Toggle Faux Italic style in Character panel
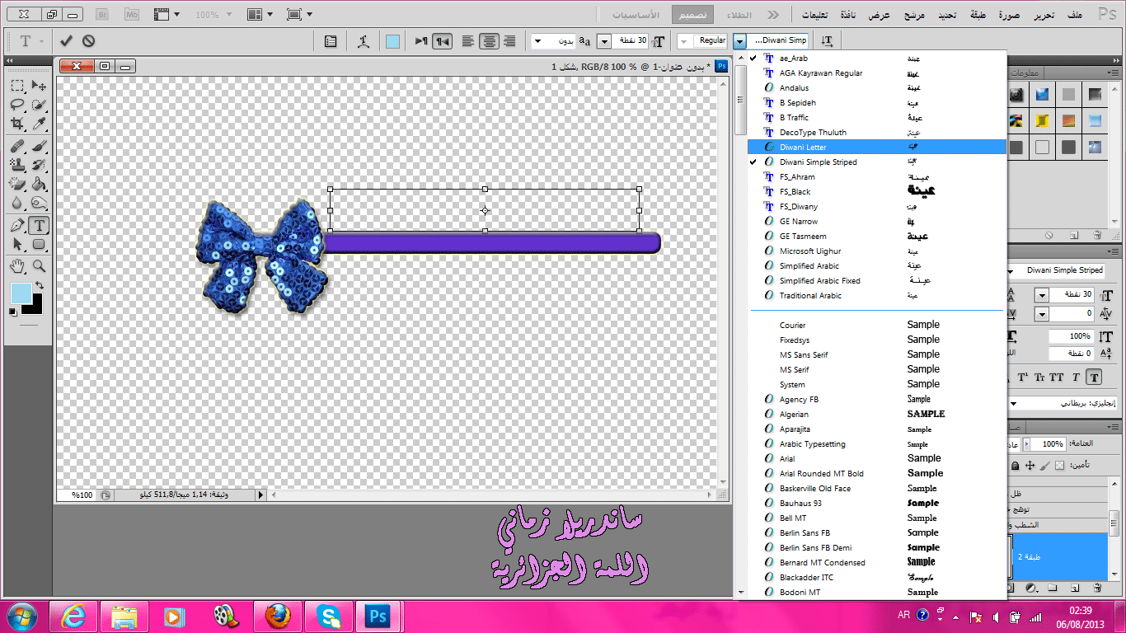The height and width of the screenshot is (633, 1126). (x=1076, y=377)
